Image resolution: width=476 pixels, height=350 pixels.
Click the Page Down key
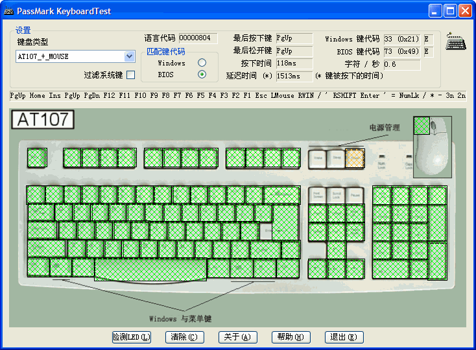click(x=355, y=232)
